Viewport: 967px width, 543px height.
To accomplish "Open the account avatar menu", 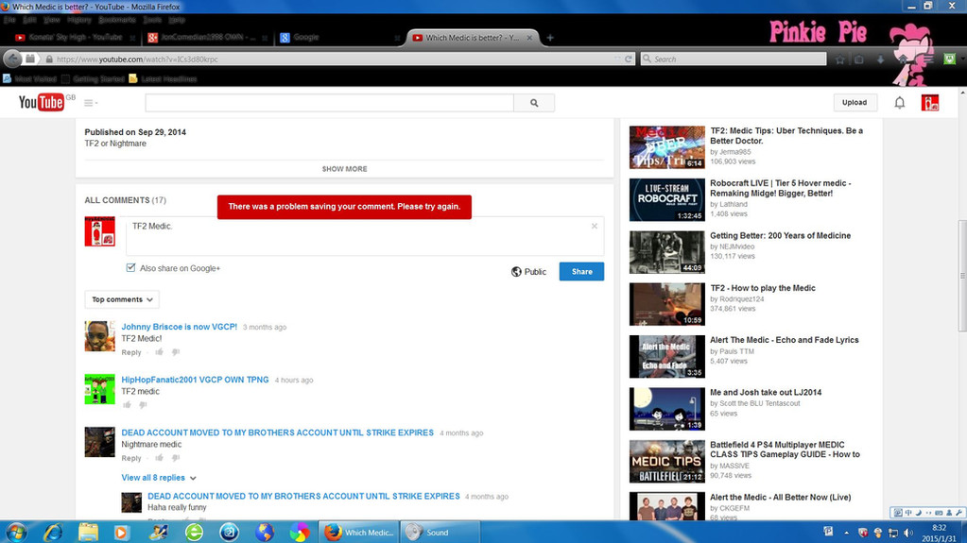I will tap(930, 103).
